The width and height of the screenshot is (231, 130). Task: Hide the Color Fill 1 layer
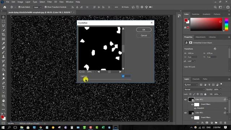[x=185, y=113]
